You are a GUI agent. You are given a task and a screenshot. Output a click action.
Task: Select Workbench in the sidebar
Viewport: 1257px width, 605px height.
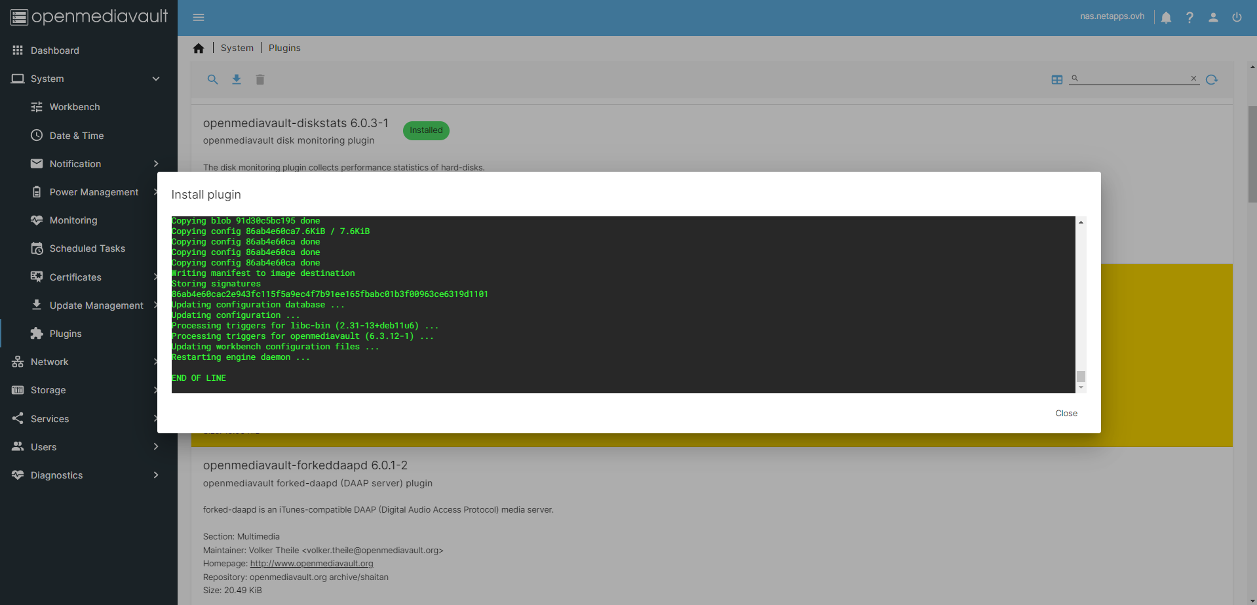pyautogui.click(x=75, y=107)
